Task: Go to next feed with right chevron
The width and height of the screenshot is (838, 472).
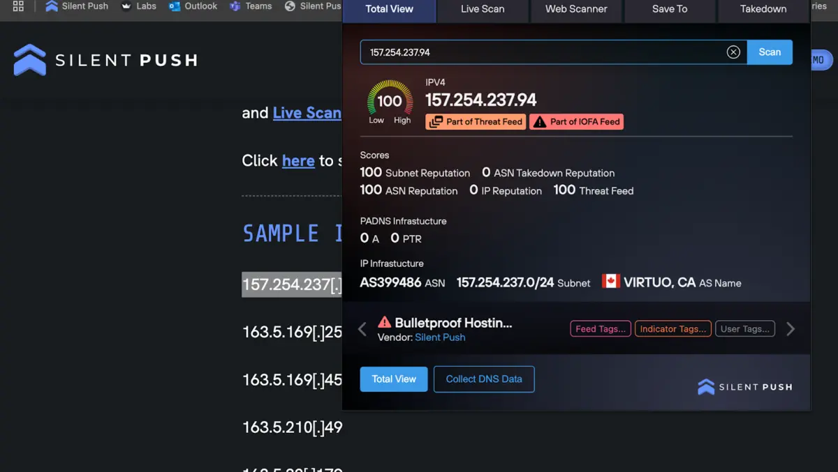Action: point(791,329)
